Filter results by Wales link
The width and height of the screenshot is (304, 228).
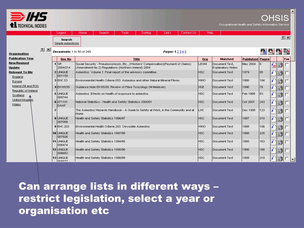(x=17, y=104)
